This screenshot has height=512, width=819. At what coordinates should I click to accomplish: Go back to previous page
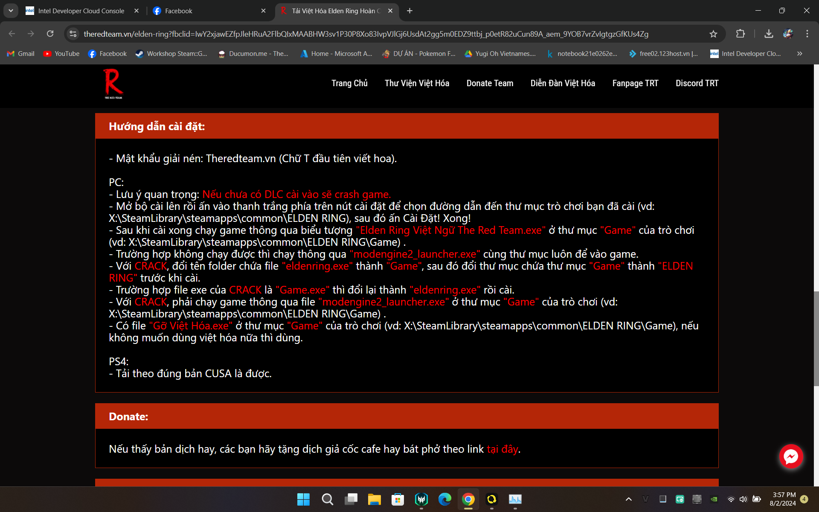(x=12, y=34)
